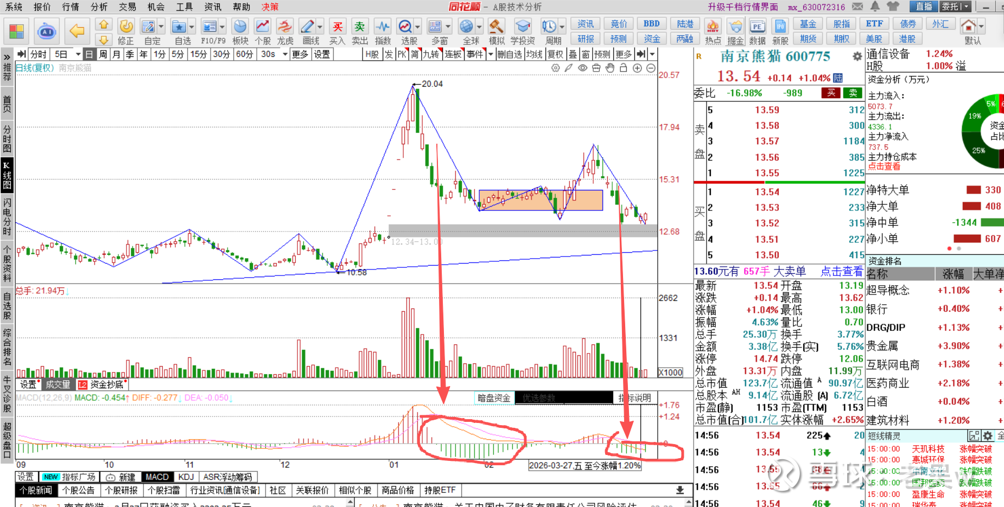
Task: Open the 工具 menu
Action: 185,7
